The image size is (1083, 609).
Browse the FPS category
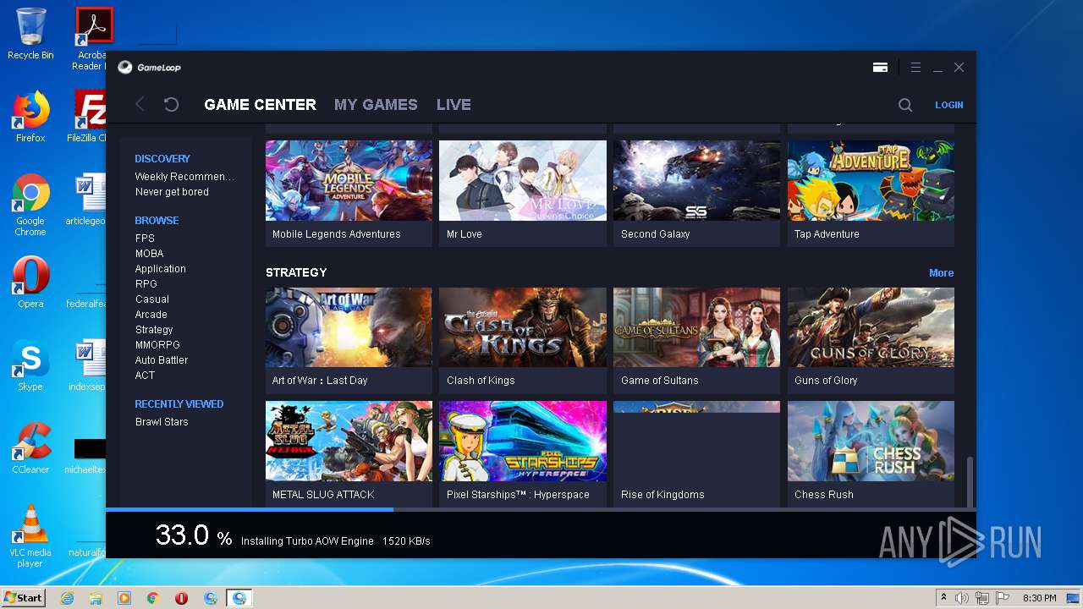(145, 239)
